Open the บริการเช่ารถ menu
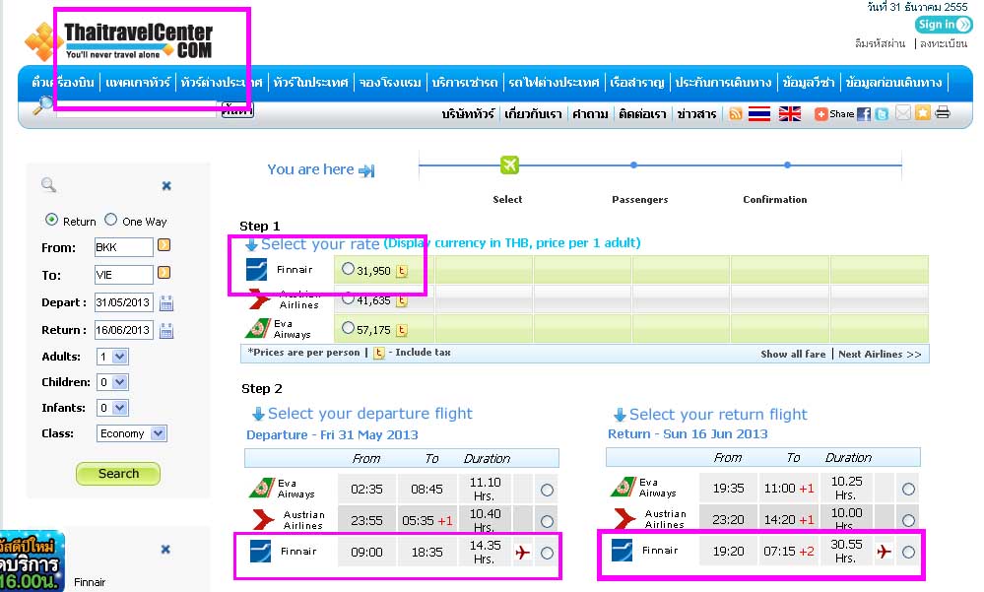The image size is (984, 592). pos(464,82)
